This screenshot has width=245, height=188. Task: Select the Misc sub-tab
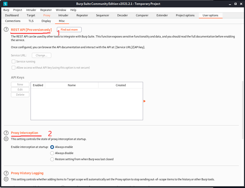[x=62, y=21]
